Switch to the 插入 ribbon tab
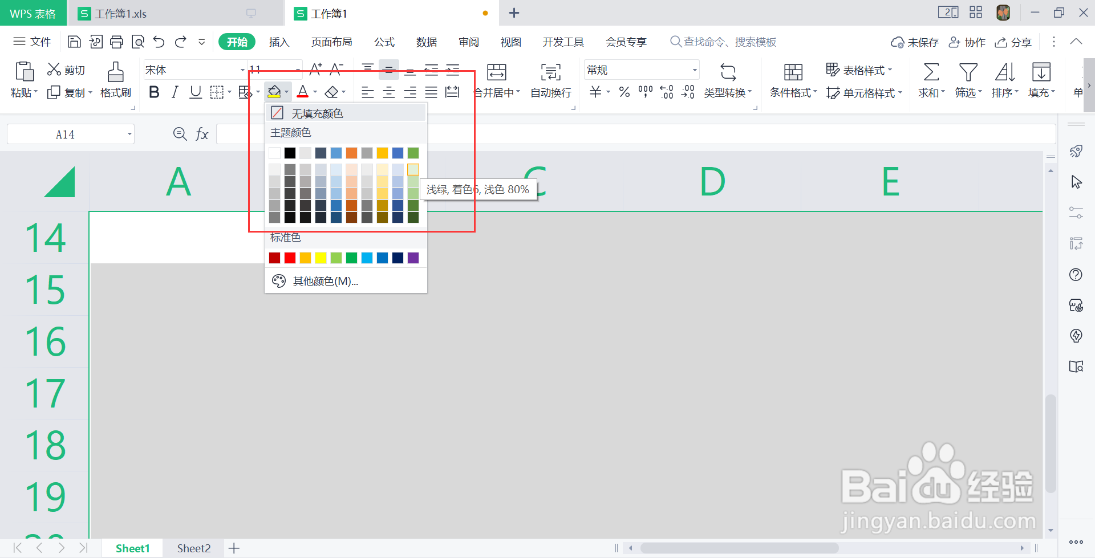 click(x=279, y=42)
